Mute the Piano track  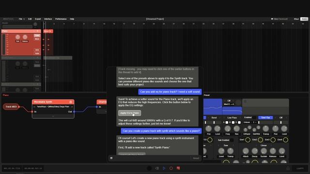tap(37, 39)
